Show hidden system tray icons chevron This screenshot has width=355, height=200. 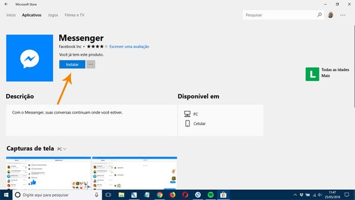(295, 195)
